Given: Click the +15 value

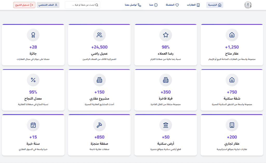Looking at the screenshot, I should pyautogui.click(x=33, y=137).
